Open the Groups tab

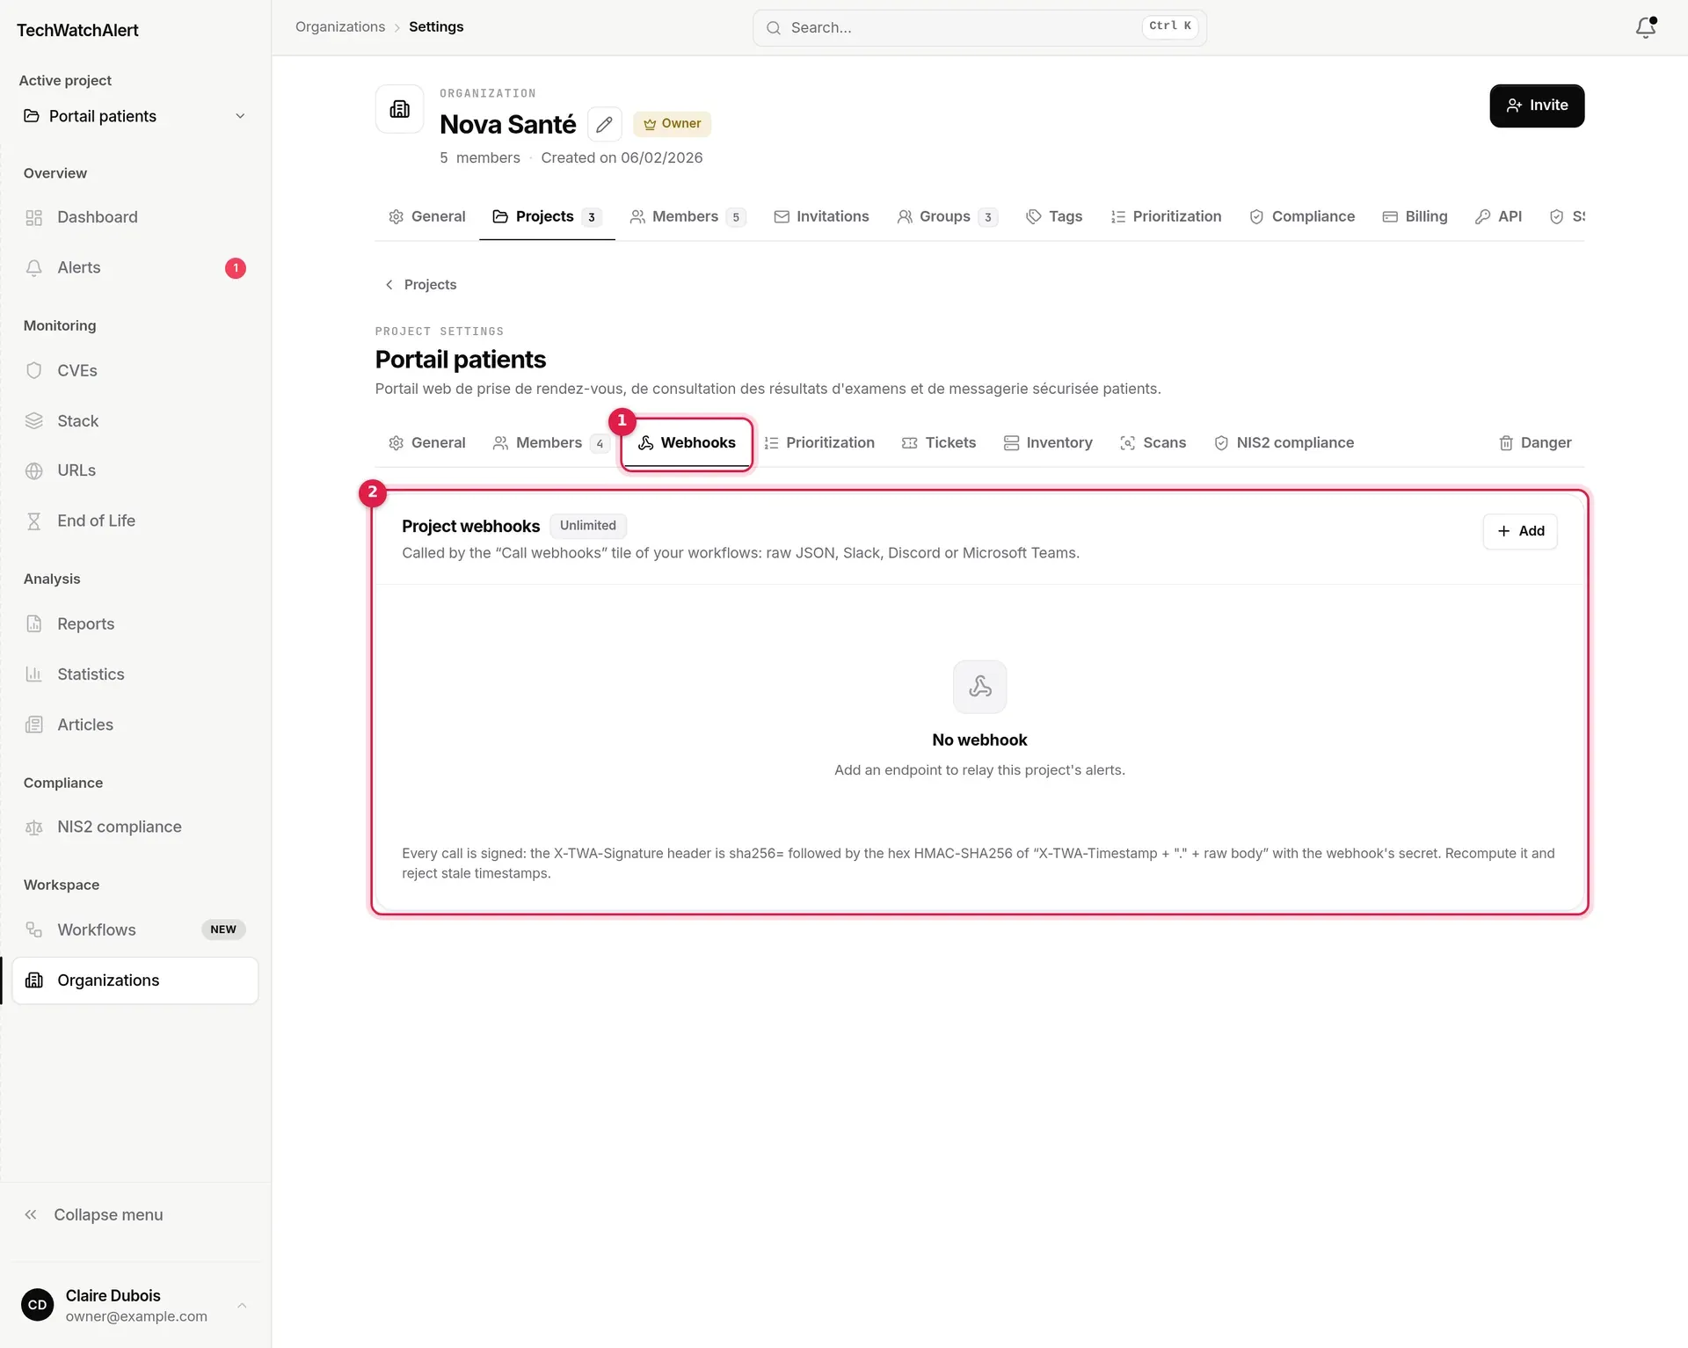[x=948, y=216]
